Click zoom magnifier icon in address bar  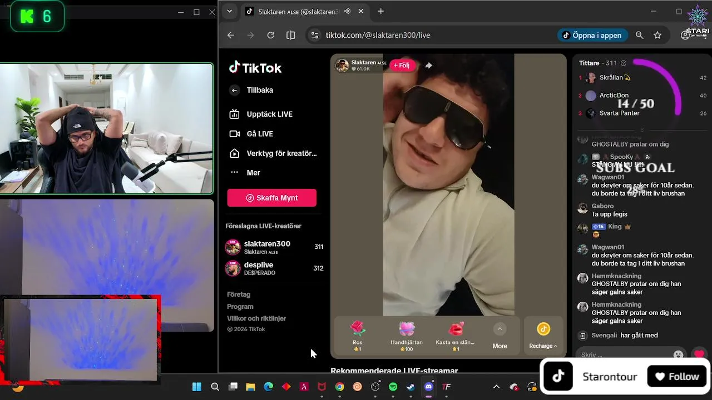point(640,35)
